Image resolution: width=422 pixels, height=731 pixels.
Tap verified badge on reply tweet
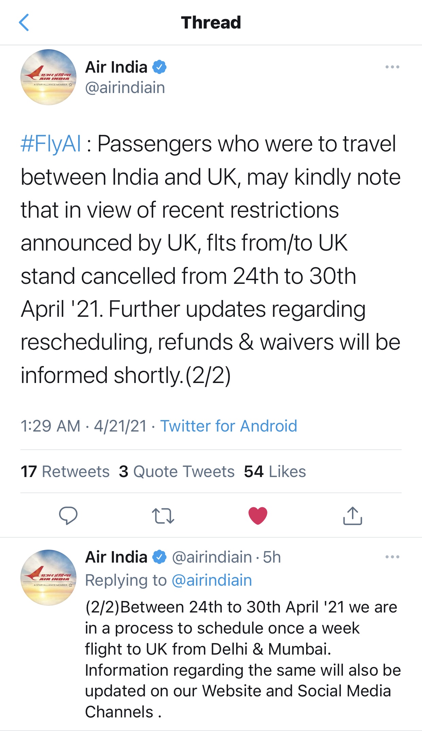[x=159, y=557]
